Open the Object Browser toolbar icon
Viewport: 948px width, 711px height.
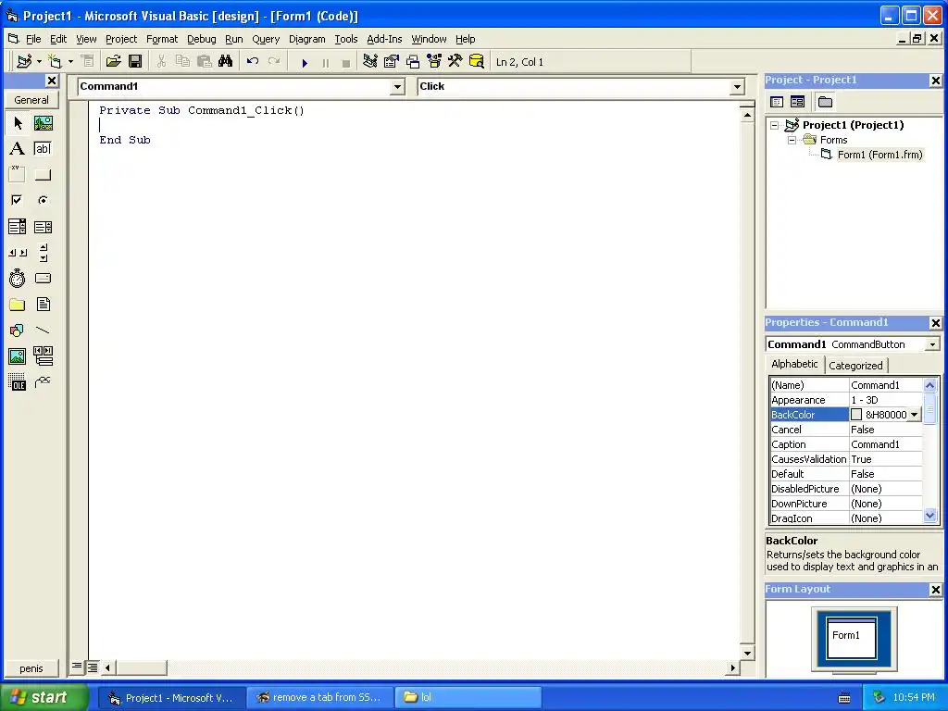(434, 61)
